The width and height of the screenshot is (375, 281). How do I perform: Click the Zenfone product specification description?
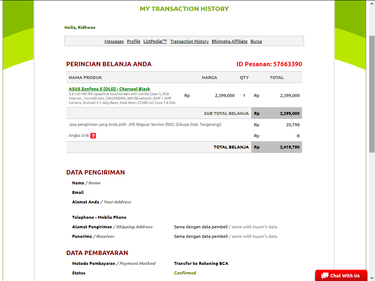tap(122, 98)
